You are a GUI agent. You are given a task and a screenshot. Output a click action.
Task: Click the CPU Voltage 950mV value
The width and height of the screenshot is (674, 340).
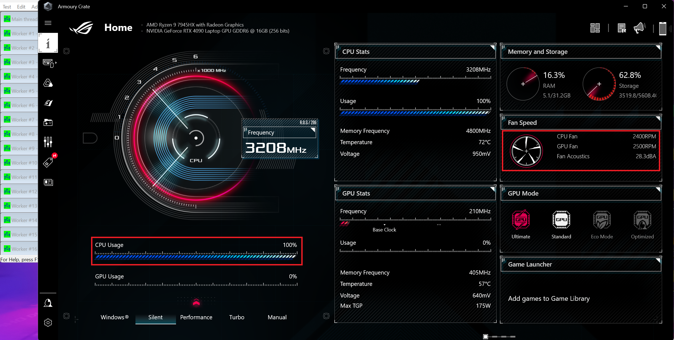coord(481,154)
